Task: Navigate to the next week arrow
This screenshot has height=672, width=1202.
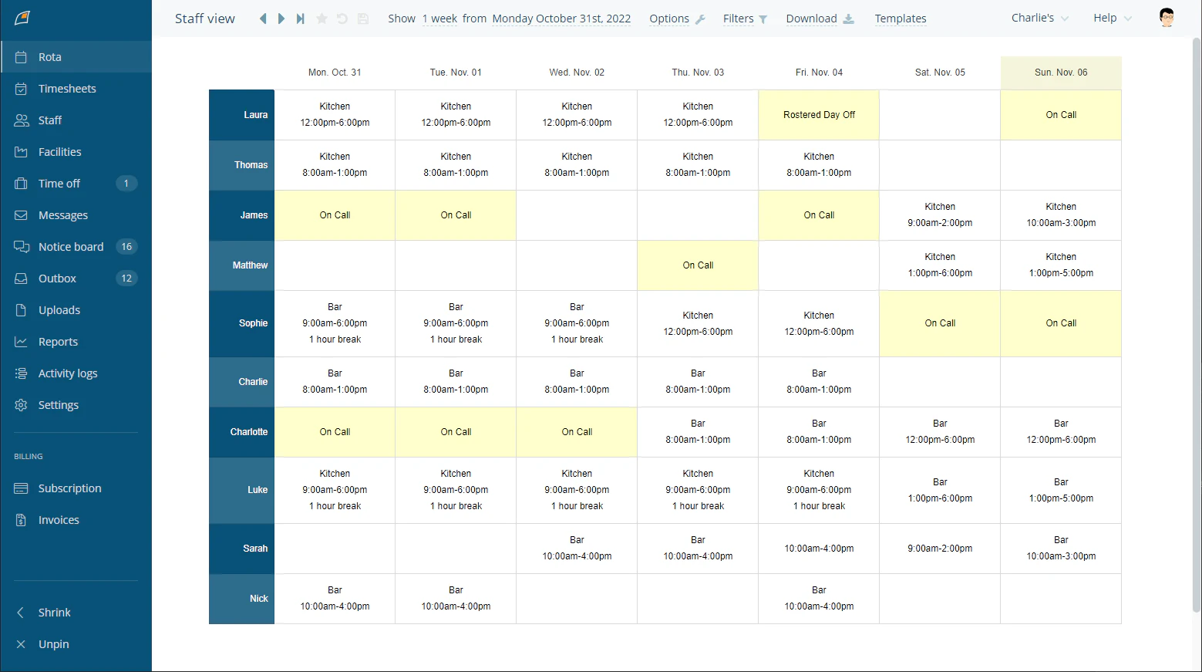Action: [x=281, y=18]
